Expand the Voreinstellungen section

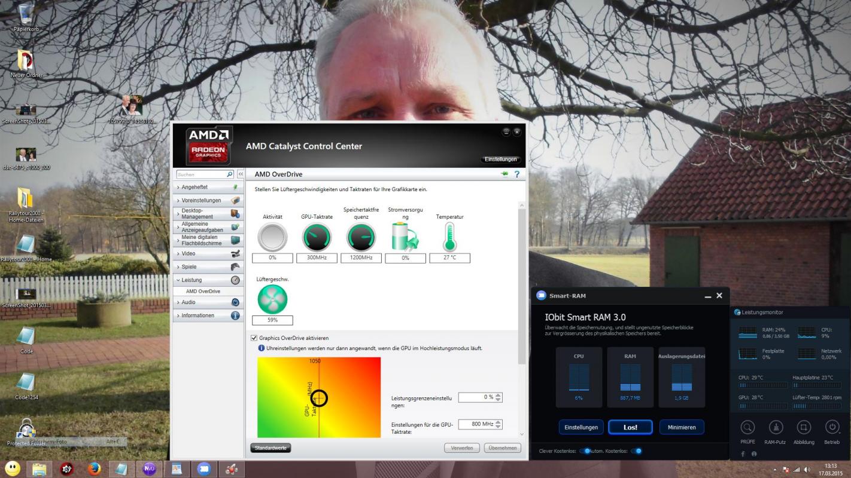pos(208,200)
